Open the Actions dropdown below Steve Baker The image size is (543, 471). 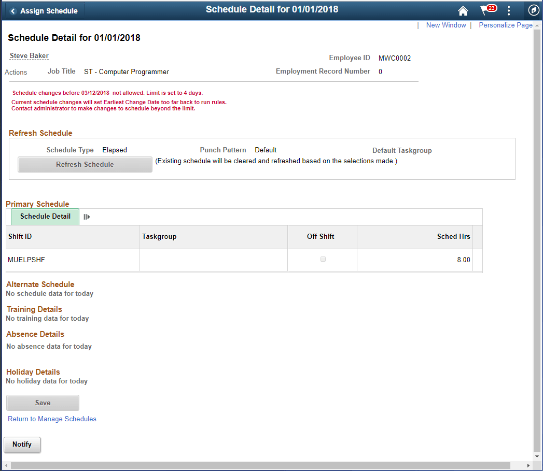16,72
